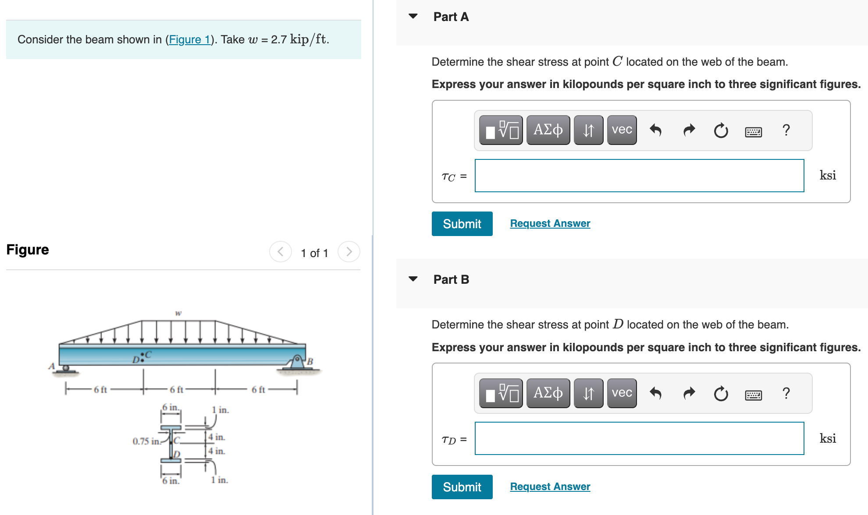This screenshot has height=515, width=868.
Task: Go to next figure with right arrow
Action: point(349,252)
